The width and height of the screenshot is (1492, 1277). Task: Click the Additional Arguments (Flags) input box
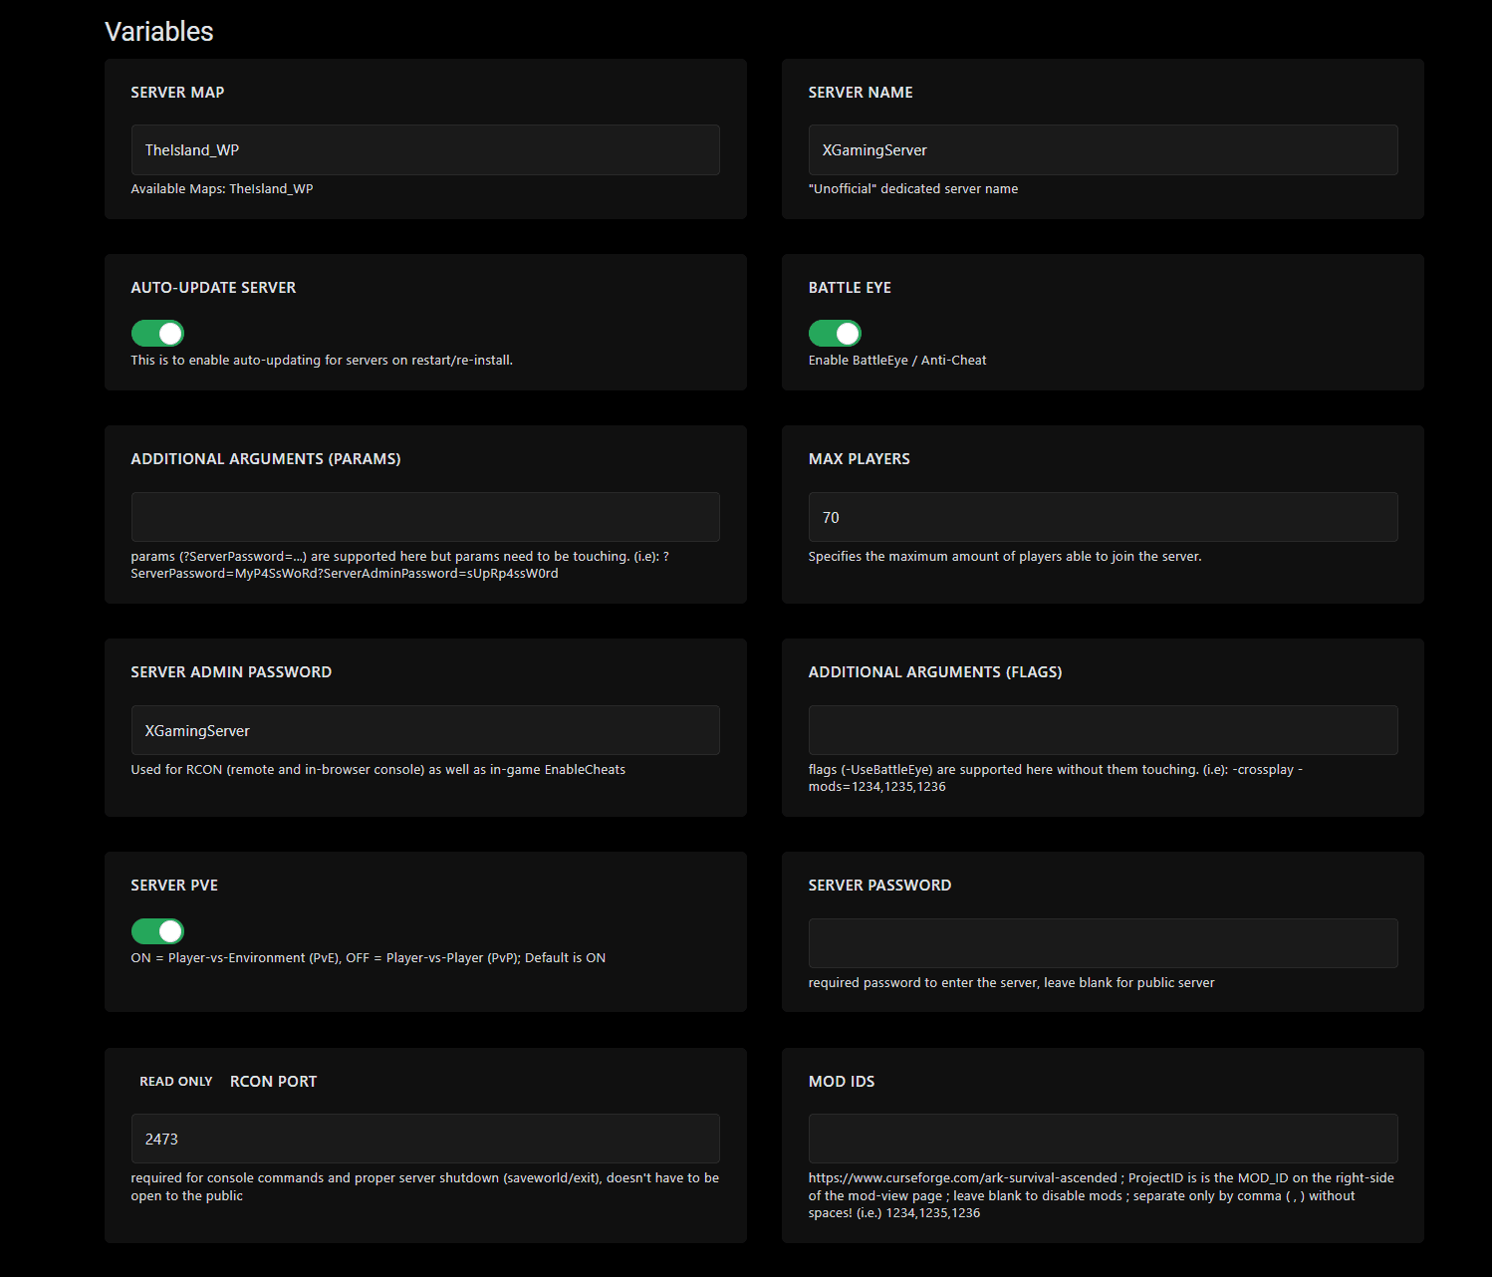tap(1103, 730)
